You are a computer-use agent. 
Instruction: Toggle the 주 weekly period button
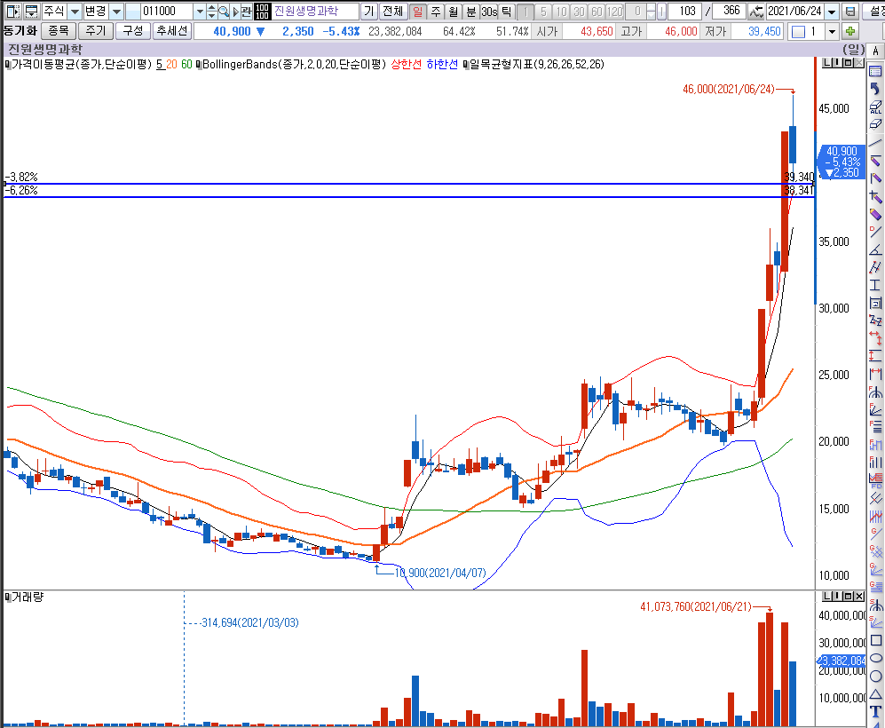pyautogui.click(x=436, y=12)
